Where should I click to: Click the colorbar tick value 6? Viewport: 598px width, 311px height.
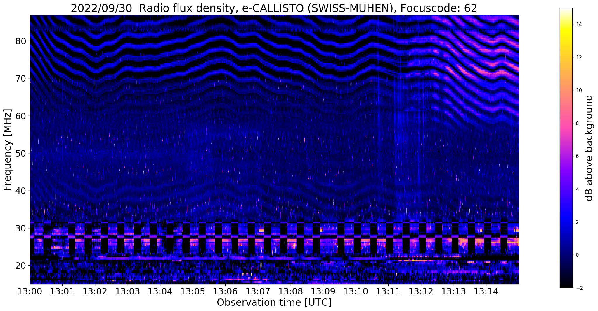click(x=577, y=156)
